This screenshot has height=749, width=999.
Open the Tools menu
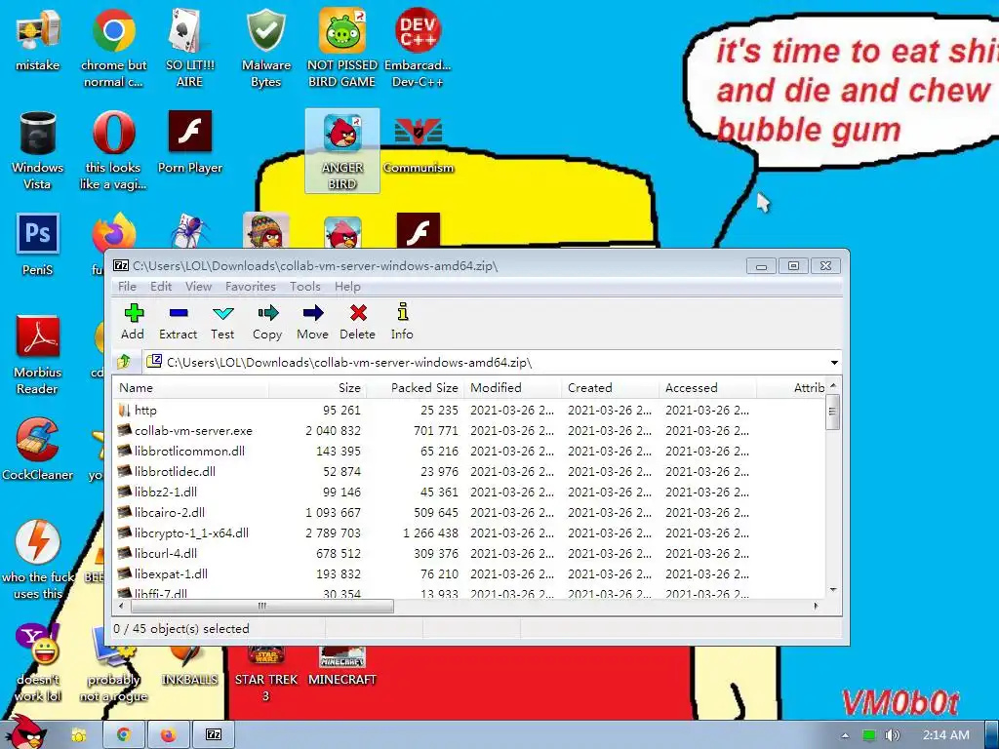pyautogui.click(x=304, y=287)
